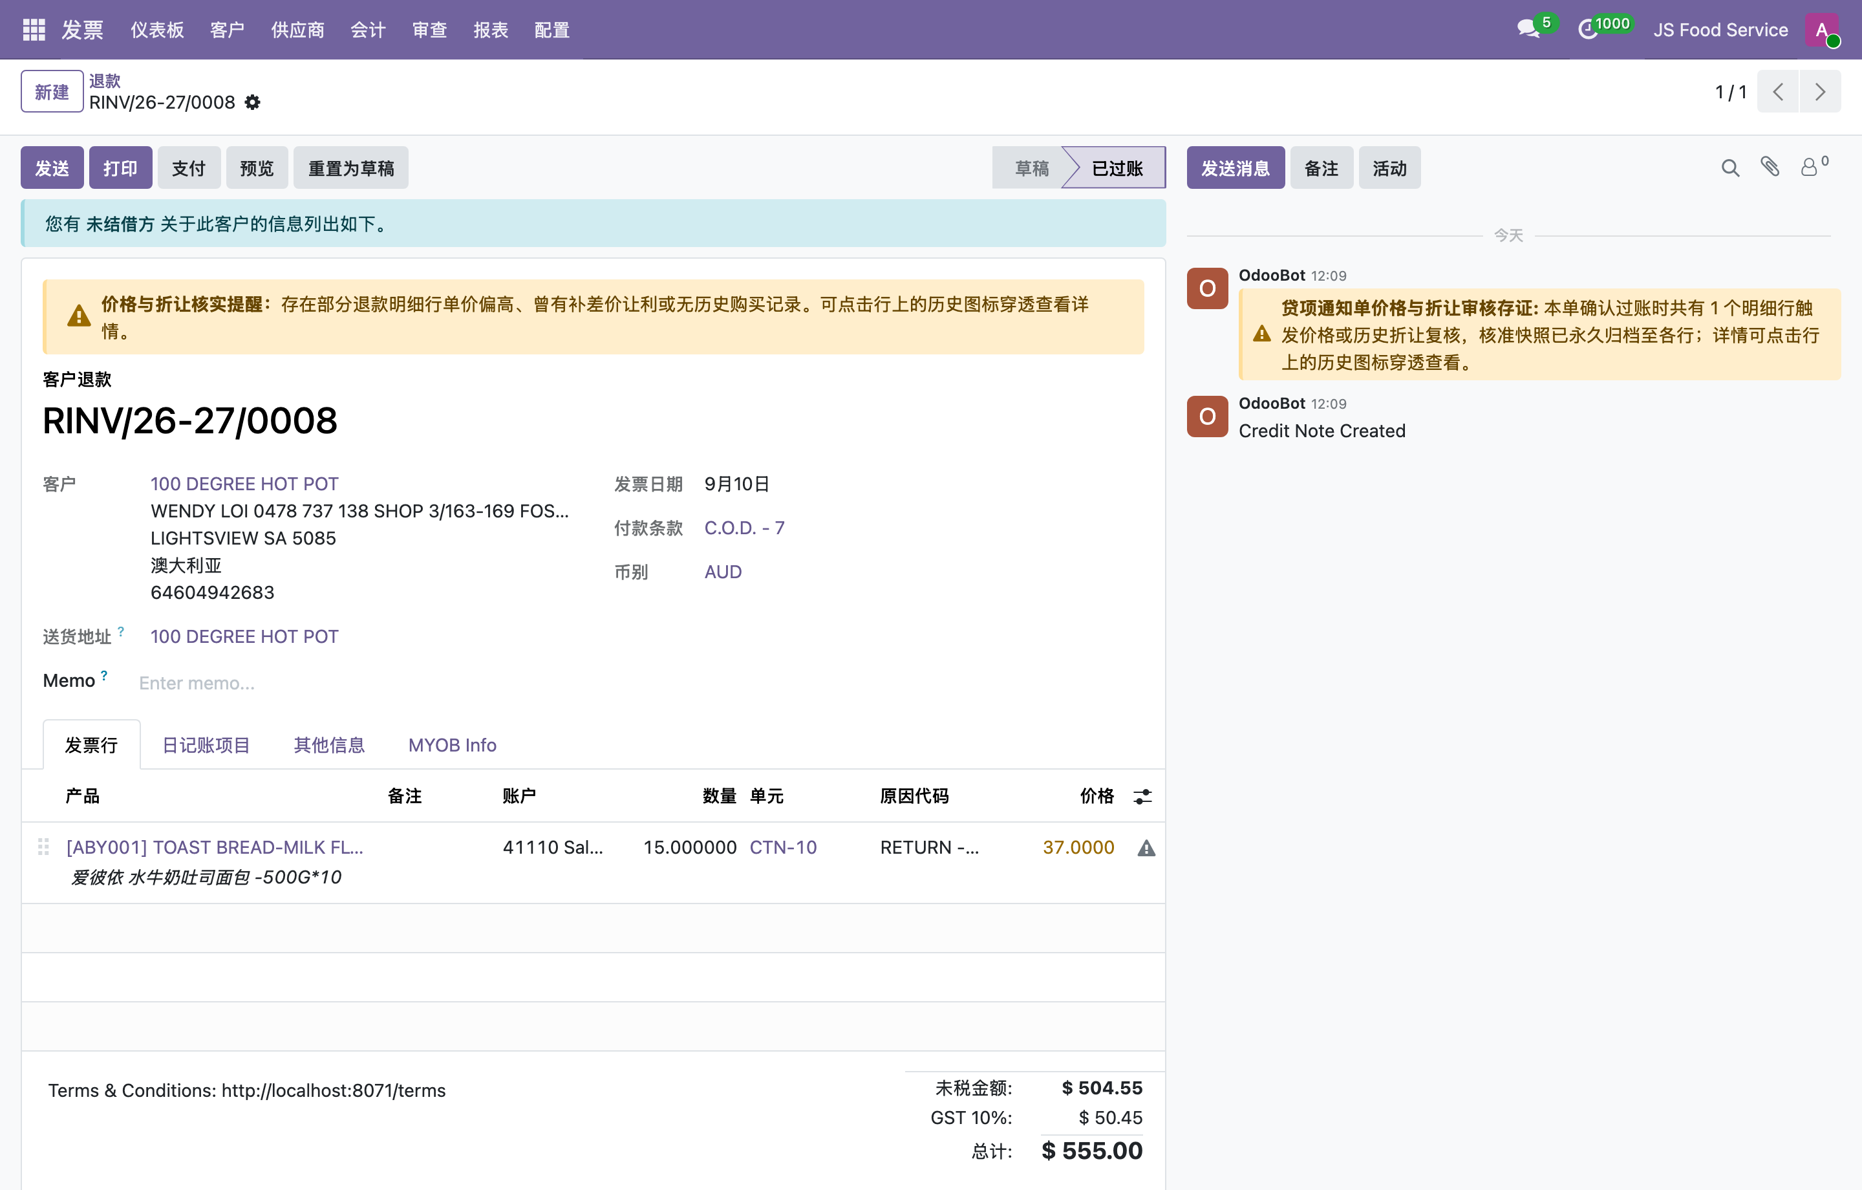The image size is (1862, 1190).
Task: Click the 发送消息 button in chatter
Action: click(1236, 168)
